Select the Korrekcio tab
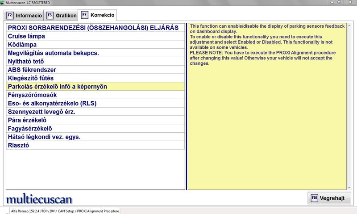The image size is (357, 214). 98,15
